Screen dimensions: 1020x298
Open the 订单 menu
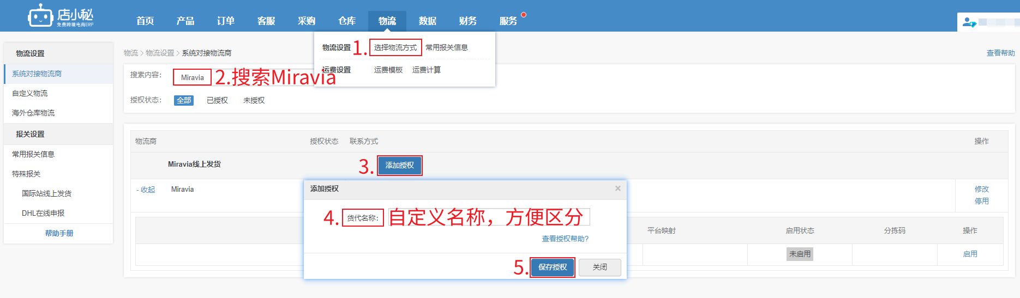pos(226,21)
